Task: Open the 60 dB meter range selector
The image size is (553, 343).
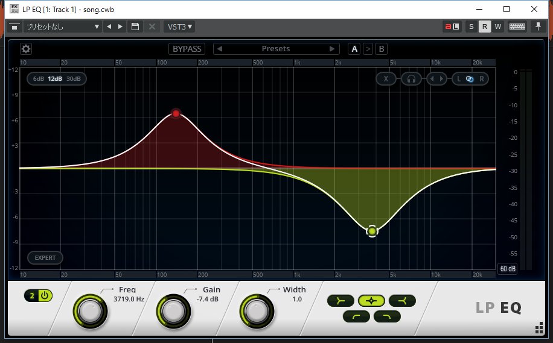Action: pos(507,269)
